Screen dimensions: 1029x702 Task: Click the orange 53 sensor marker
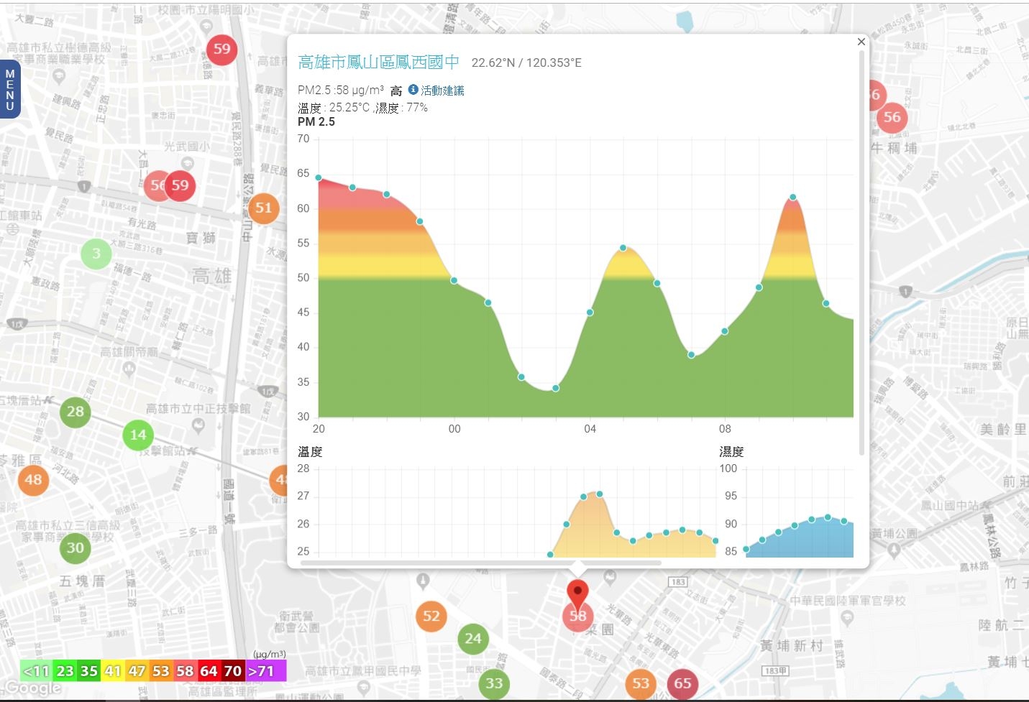641,683
